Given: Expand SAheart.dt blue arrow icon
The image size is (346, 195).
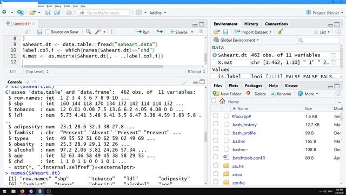Looking at the screenshot, I should point(215,55).
